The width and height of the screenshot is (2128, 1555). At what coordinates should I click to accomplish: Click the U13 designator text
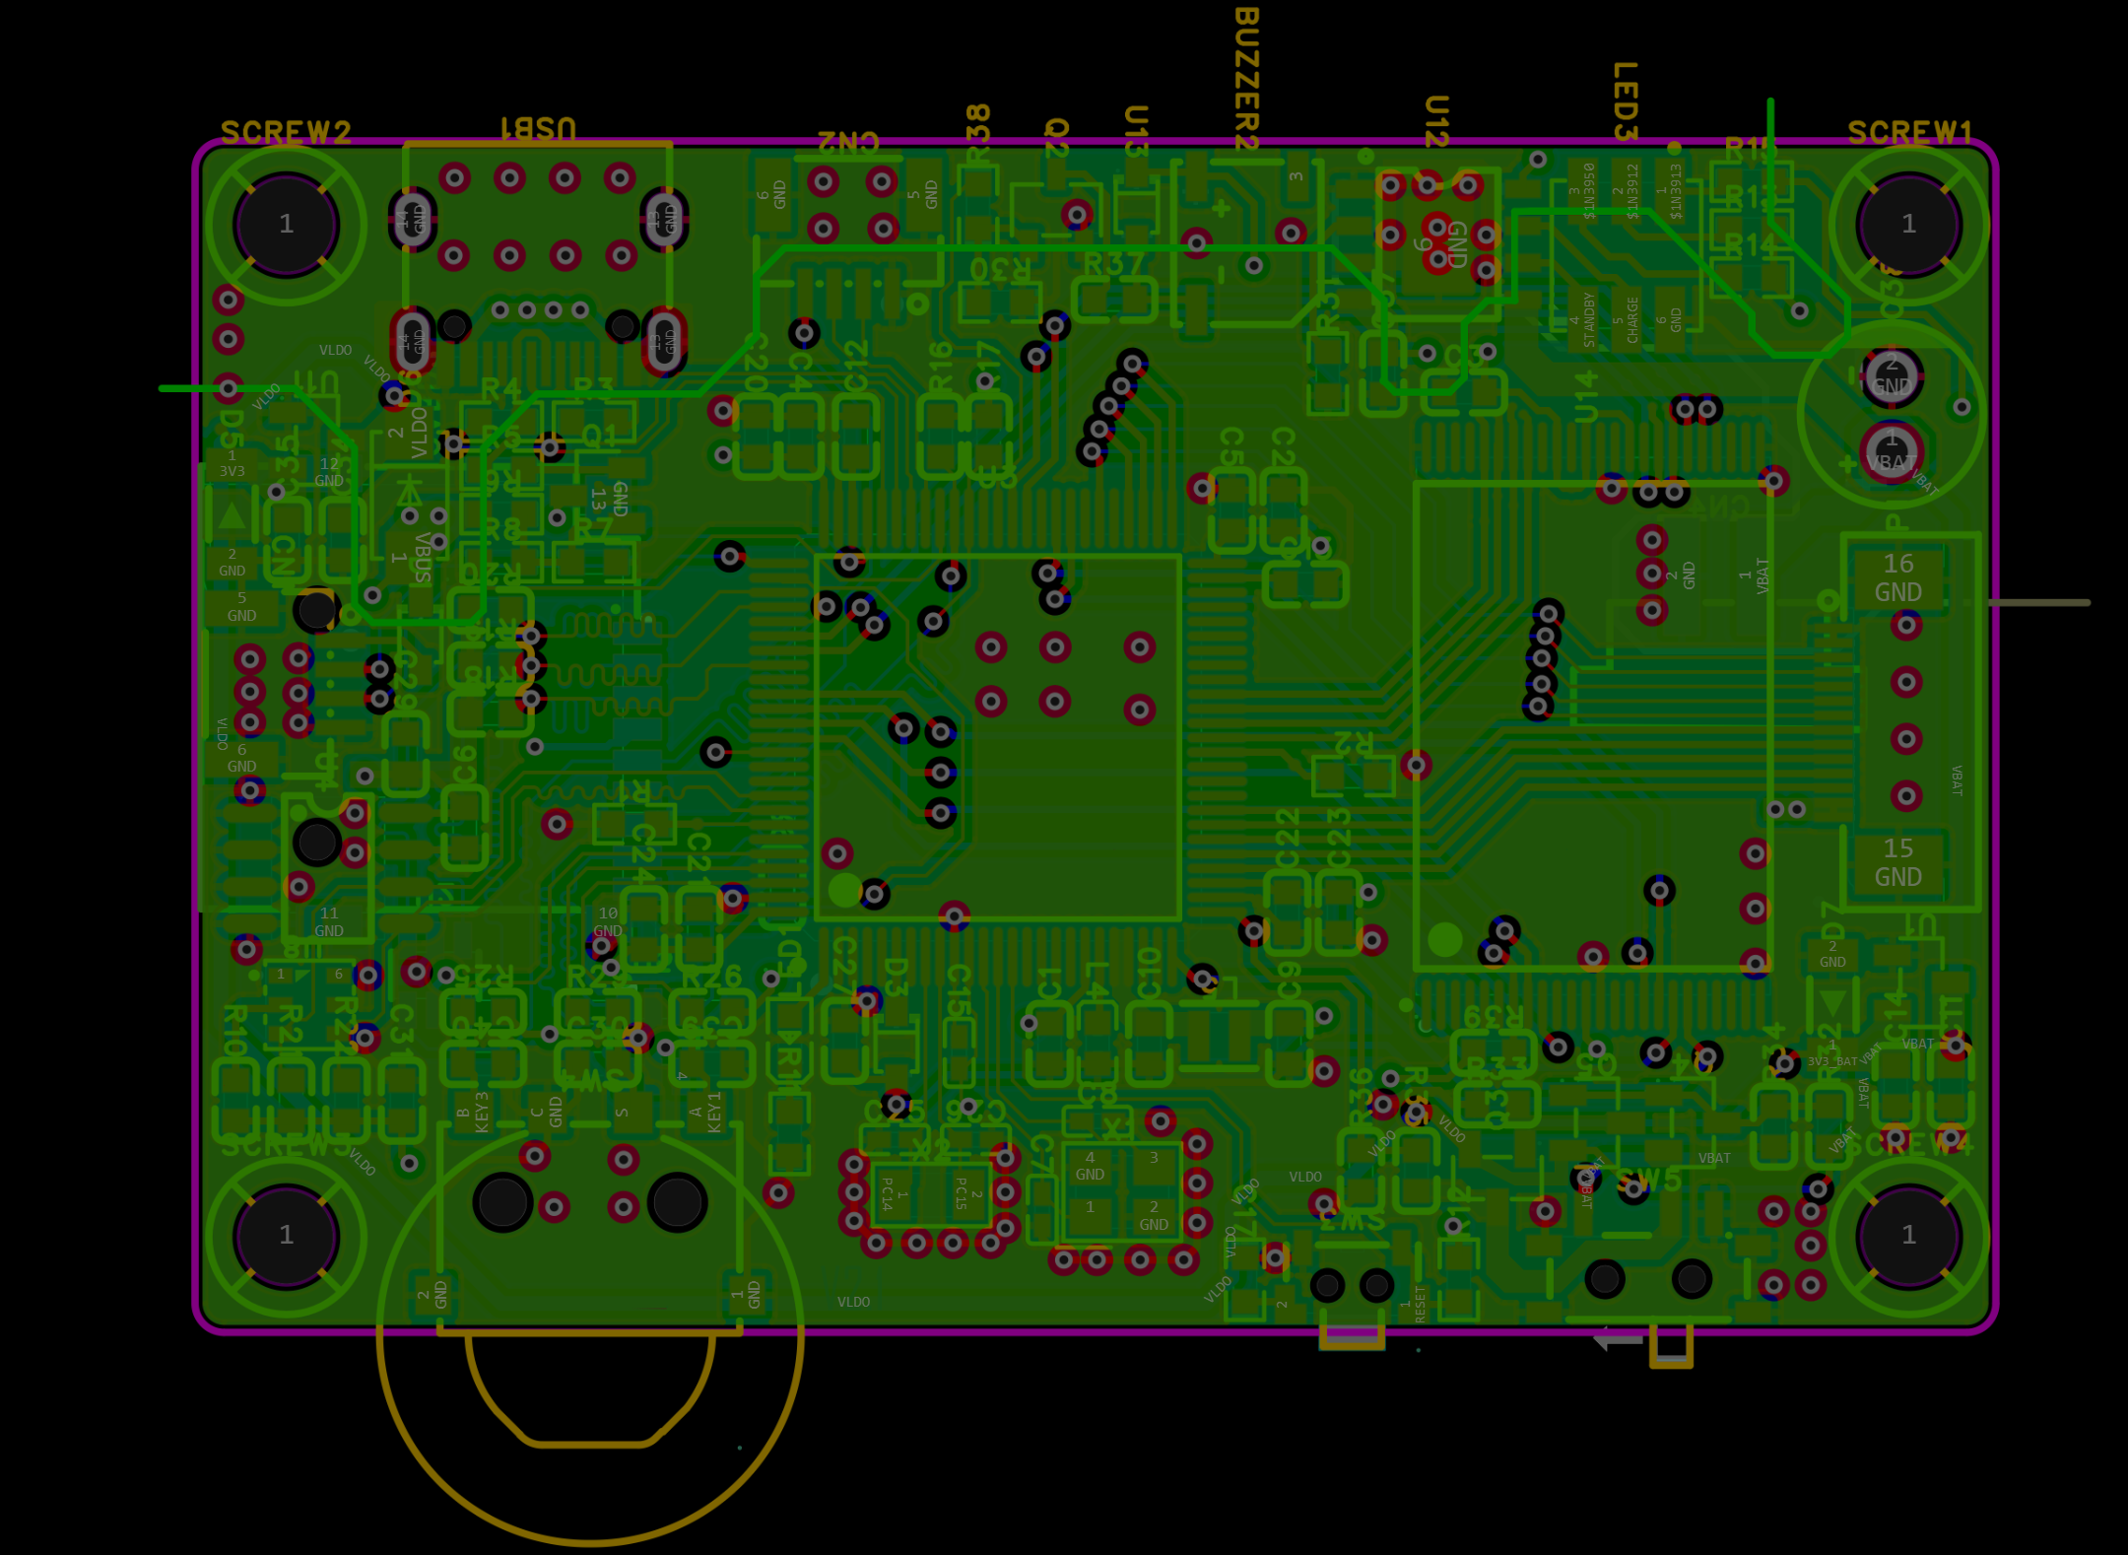click(x=1136, y=131)
